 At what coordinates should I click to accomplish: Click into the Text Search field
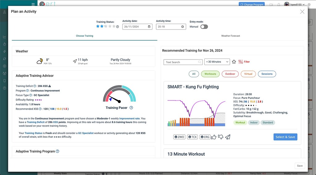tap(181, 62)
